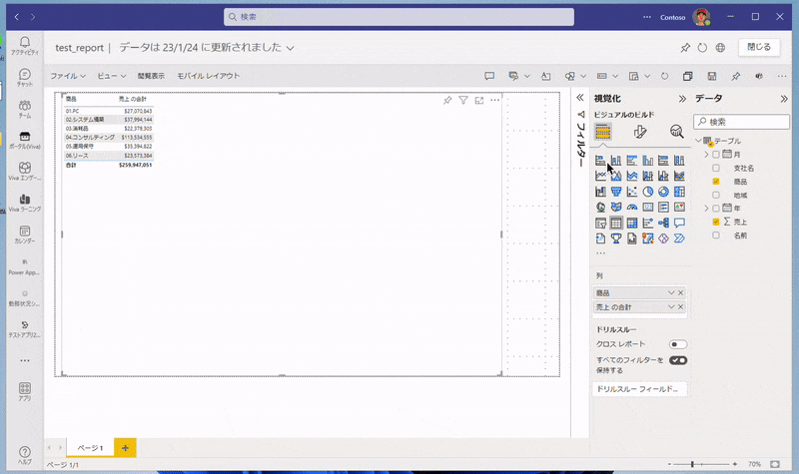Open dropdown on 売上 の合計 field
This screenshot has height=474, width=799.
point(671,307)
